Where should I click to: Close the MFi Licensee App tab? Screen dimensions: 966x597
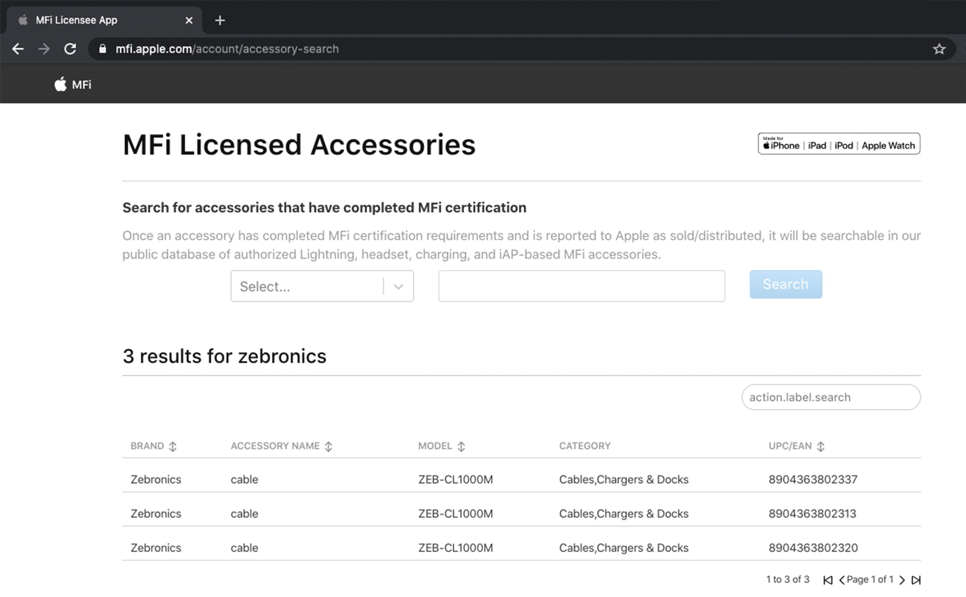189,21
